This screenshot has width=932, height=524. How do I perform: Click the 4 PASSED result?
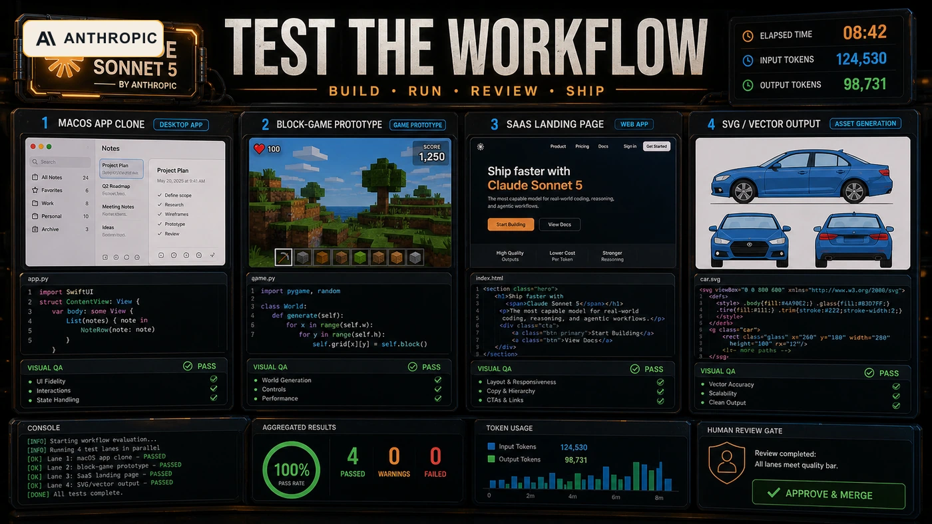pos(352,461)
